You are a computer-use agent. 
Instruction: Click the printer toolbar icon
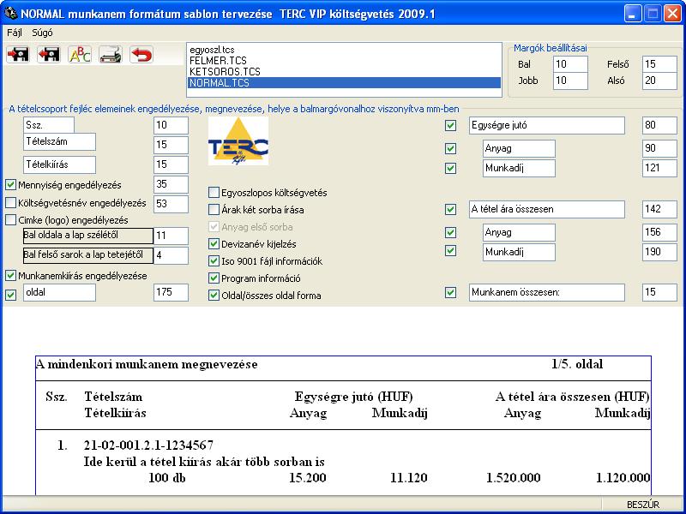pyautogui.click(x=111, y=55)
